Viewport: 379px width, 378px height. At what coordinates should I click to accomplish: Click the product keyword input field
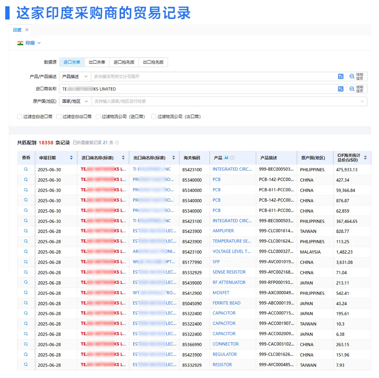[x=214, y=77]
